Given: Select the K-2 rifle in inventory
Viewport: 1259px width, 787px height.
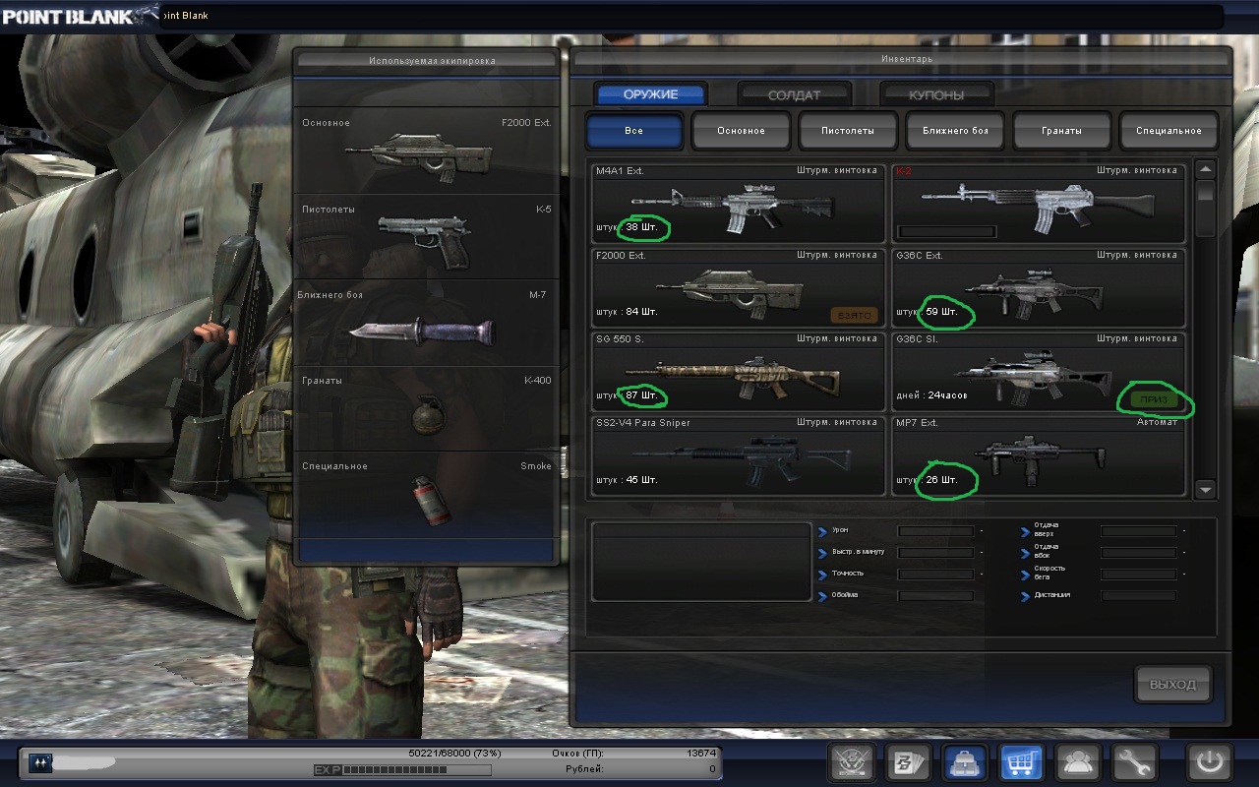Looking at the screenshot, I should point(1038,204).
